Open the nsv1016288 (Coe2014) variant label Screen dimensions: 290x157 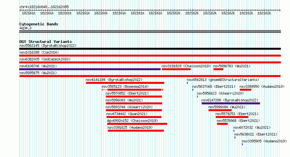point(39,52)
